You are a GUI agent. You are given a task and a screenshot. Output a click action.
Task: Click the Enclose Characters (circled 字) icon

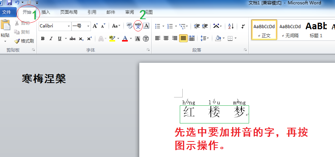click(x=146, y=39)
